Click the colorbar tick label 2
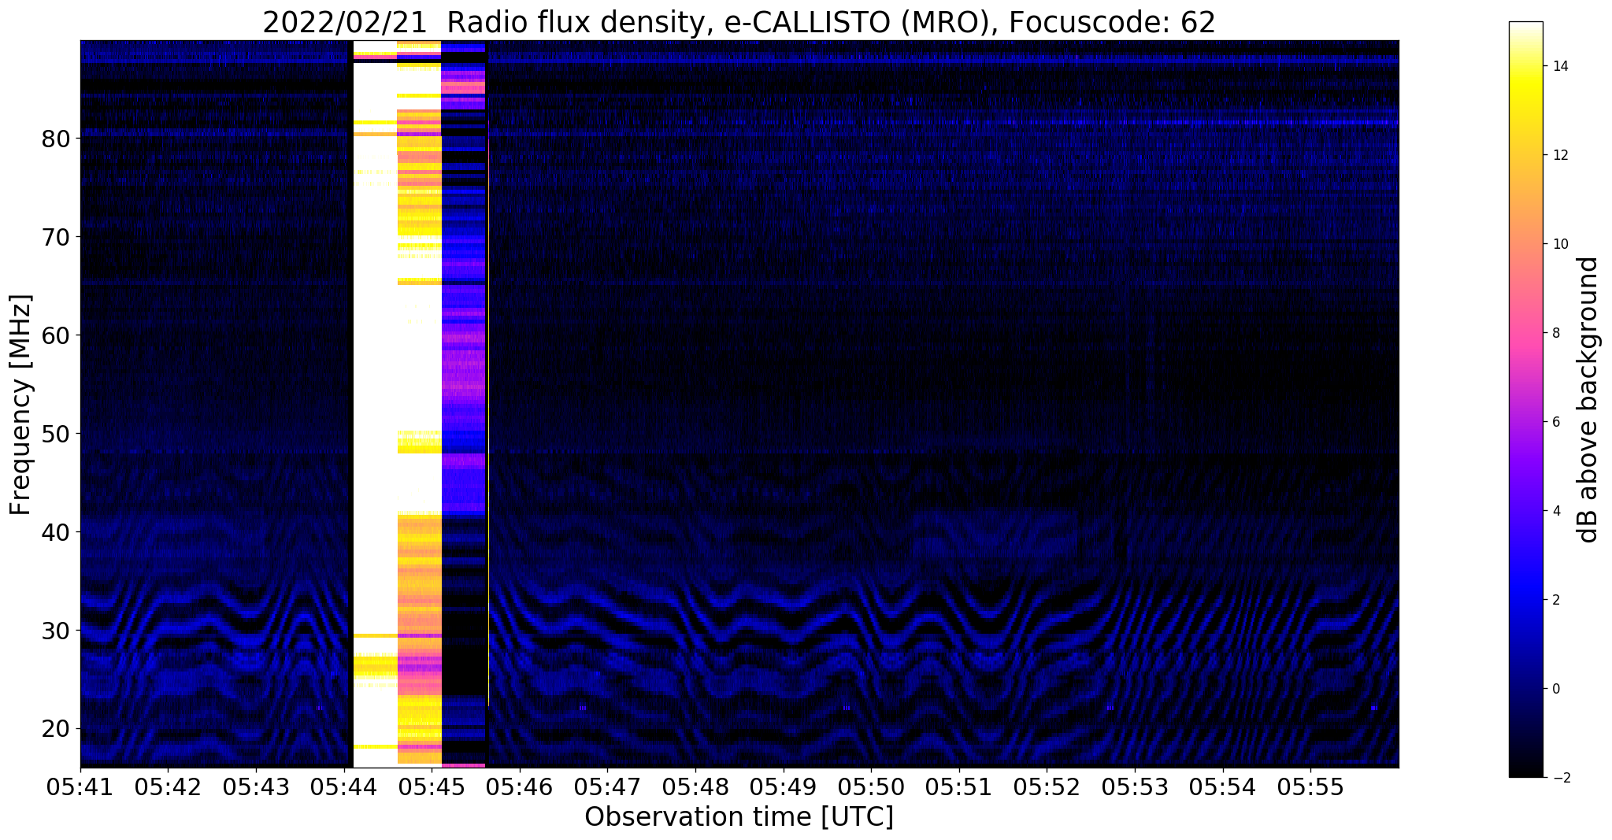 tap(1555, 600)
